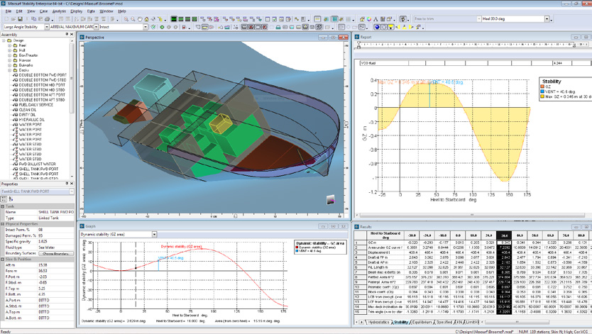This screenshot has height=334, width=592.
Task: Click the color wheel icon in toolbar
Action: point(369,19)
